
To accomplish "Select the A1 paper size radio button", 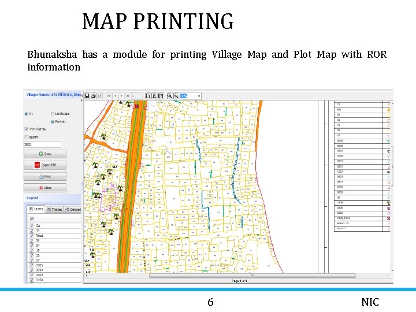I will (x=26, y=114).
